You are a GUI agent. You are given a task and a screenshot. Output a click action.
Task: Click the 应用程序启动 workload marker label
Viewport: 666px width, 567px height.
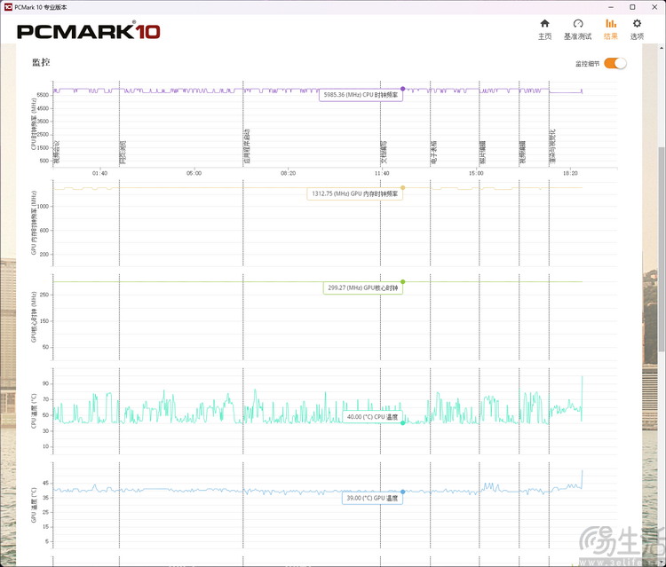(247, 146)
